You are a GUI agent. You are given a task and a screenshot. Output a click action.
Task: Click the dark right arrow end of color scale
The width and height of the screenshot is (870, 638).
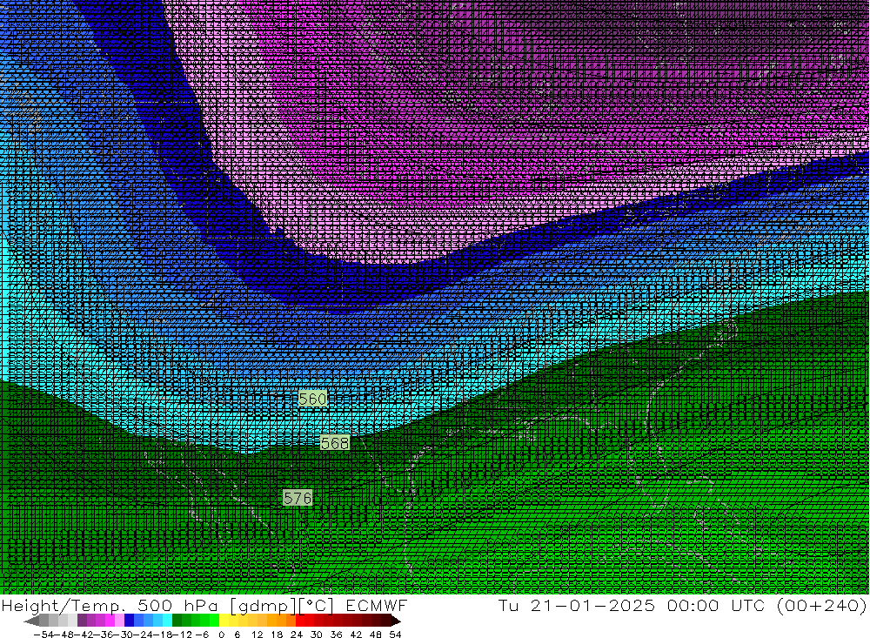394,621
